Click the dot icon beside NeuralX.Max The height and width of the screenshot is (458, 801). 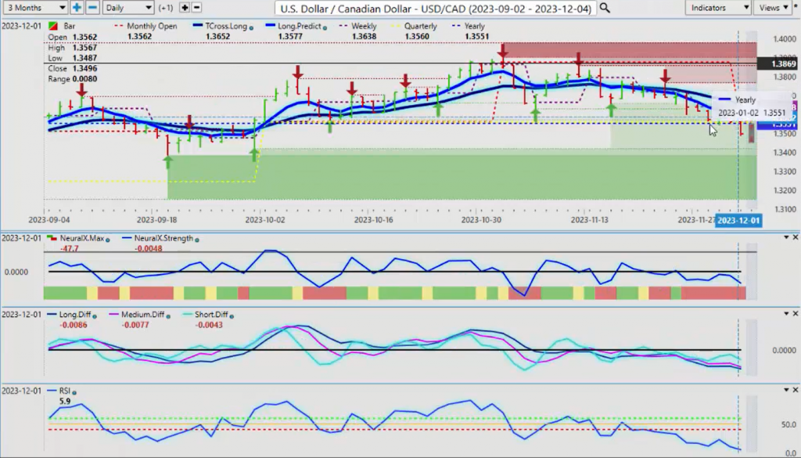click(107, 240)
